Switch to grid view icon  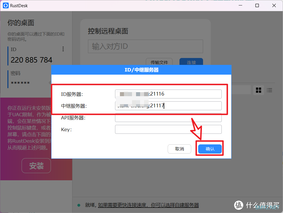coord(259,90)
